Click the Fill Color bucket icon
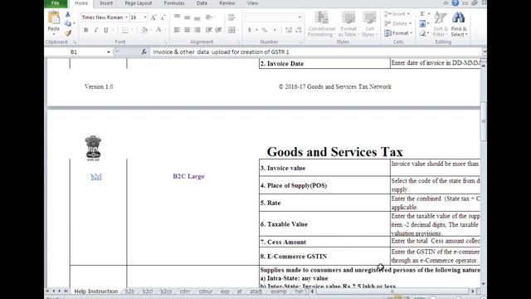Image resolution: width=531 pixels, height=299 pixels. click(x=144, y=30)
